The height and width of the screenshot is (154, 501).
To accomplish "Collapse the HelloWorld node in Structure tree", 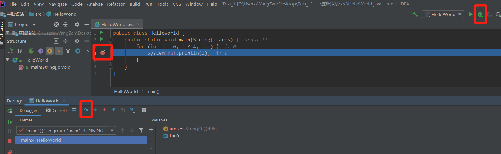I will 7,60.
